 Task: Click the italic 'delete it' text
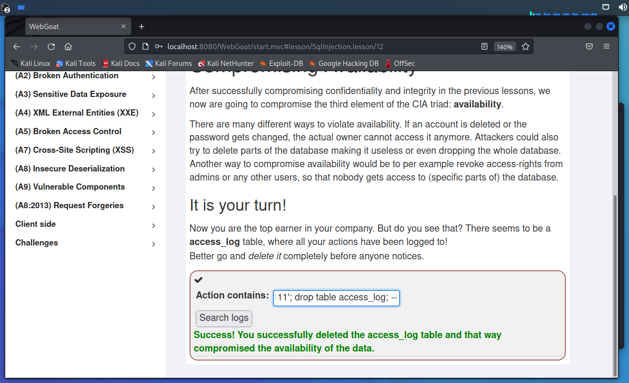pyautogui.click(x=265, y=256)
